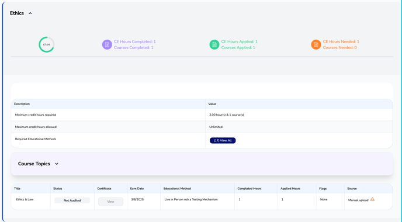The image size is (402, 222).
Task: Click the 67.0% circular progress ring
Action: coord(47,44)
